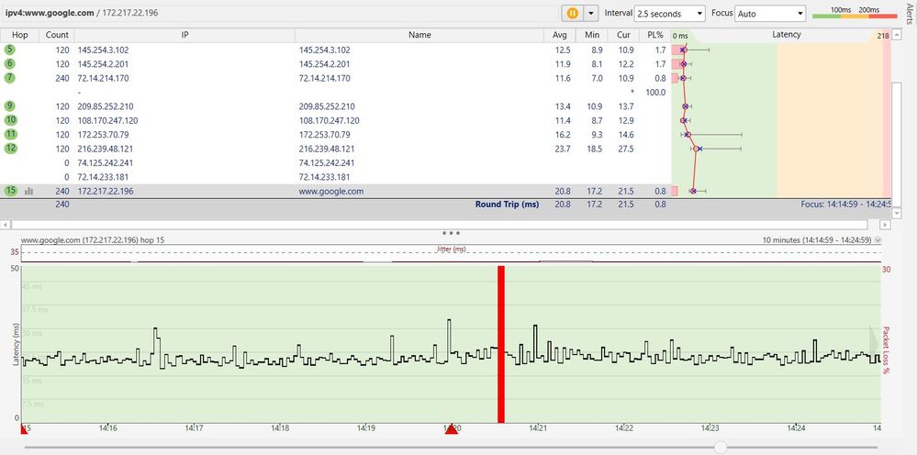Open the Interval 2.5 seconds combo box
Viewport: 917px width, 455px height.
pyautogui.click(x=669, y=14)
